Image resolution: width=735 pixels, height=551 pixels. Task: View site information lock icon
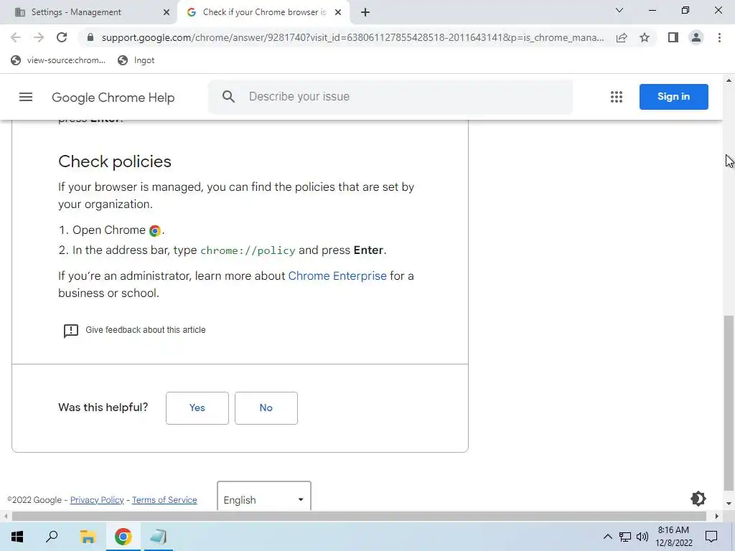pyautogui.click(x=90, y=37)
